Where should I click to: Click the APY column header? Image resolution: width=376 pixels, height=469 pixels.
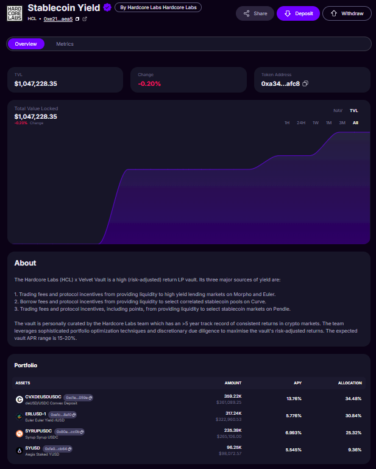click(297, 383)
